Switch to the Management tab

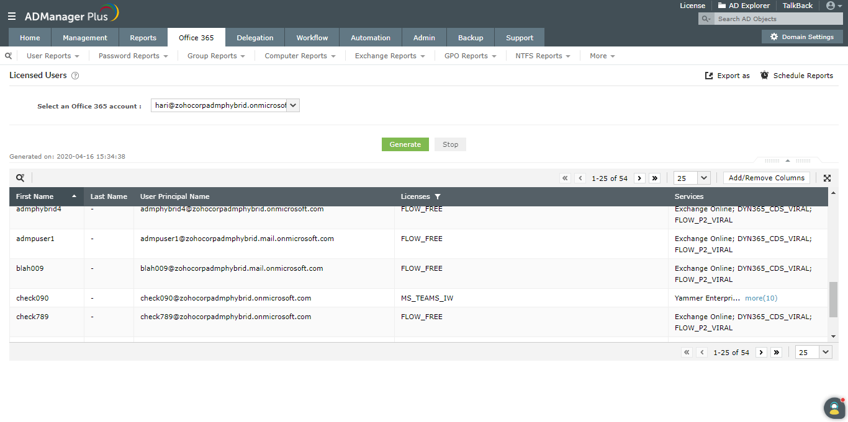(85, 37)
